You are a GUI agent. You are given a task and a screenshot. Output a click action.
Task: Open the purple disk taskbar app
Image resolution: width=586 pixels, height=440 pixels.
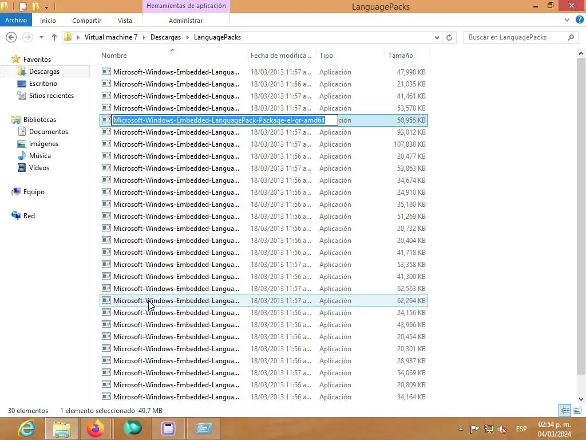168,429
